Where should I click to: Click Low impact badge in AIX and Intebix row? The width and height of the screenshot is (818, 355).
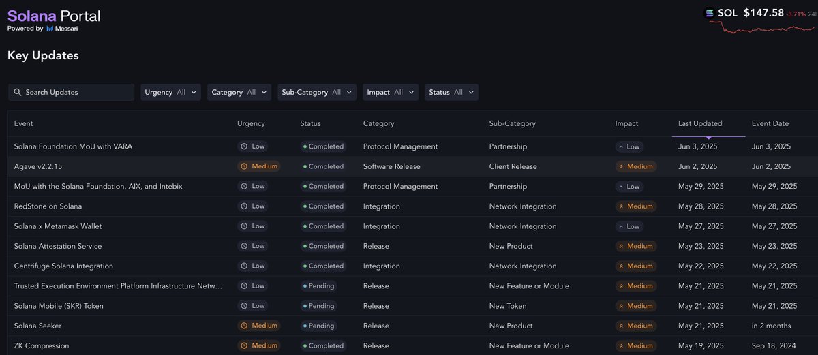point(629,186)
